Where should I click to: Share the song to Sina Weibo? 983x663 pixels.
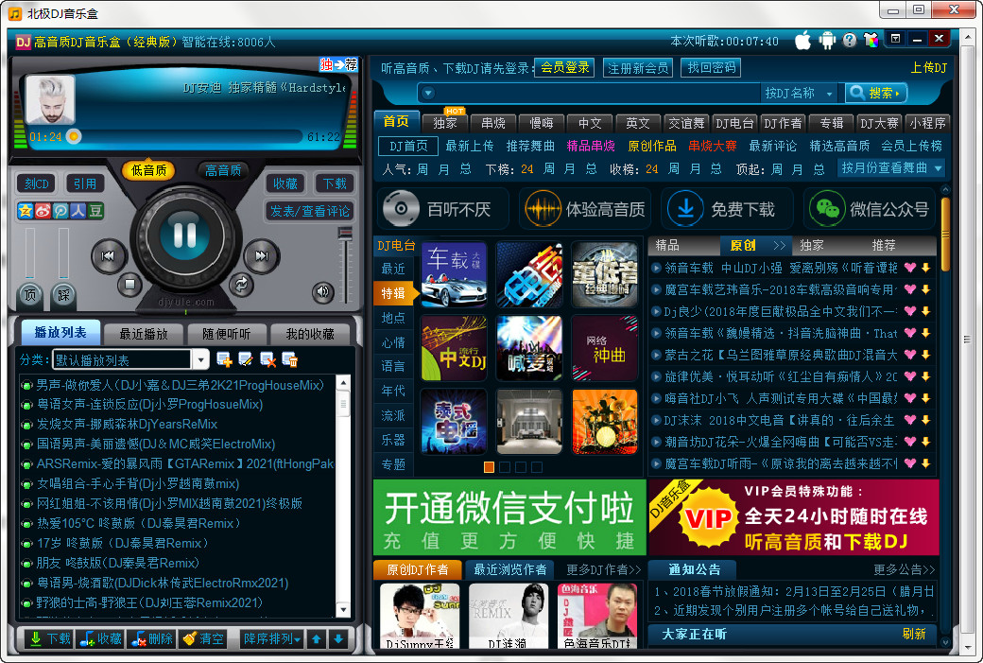click(x=43, y=211)
